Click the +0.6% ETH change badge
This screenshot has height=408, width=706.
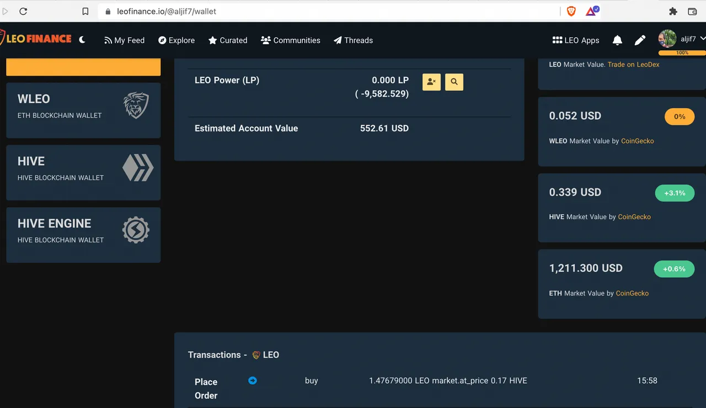pyautogui.click(x=674, y=269)
